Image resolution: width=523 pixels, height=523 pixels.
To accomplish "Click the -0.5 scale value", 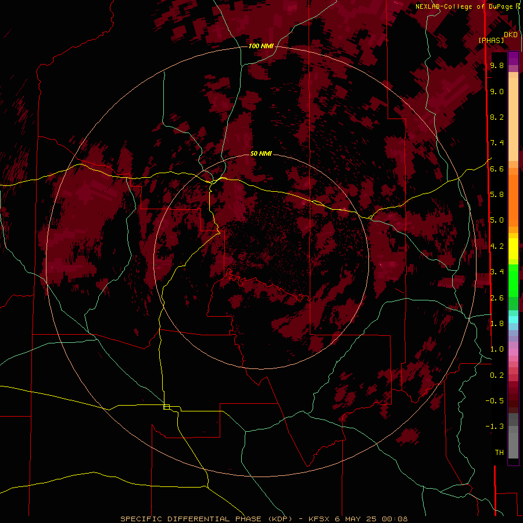I will pyautogui.click(x=495, y=401).
